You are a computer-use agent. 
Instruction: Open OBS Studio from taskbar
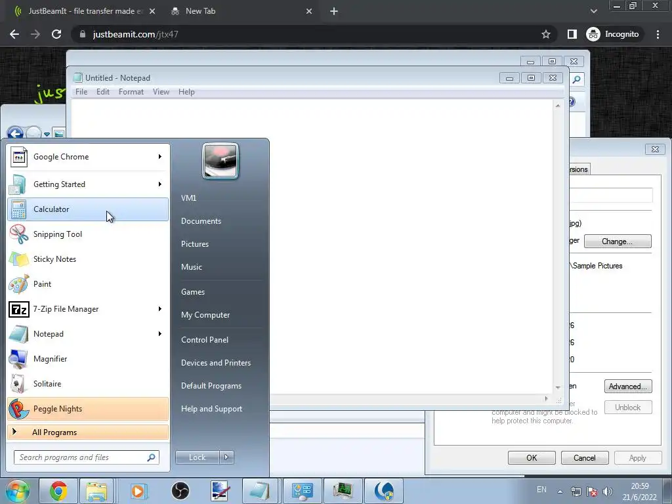tap(180, 491)
